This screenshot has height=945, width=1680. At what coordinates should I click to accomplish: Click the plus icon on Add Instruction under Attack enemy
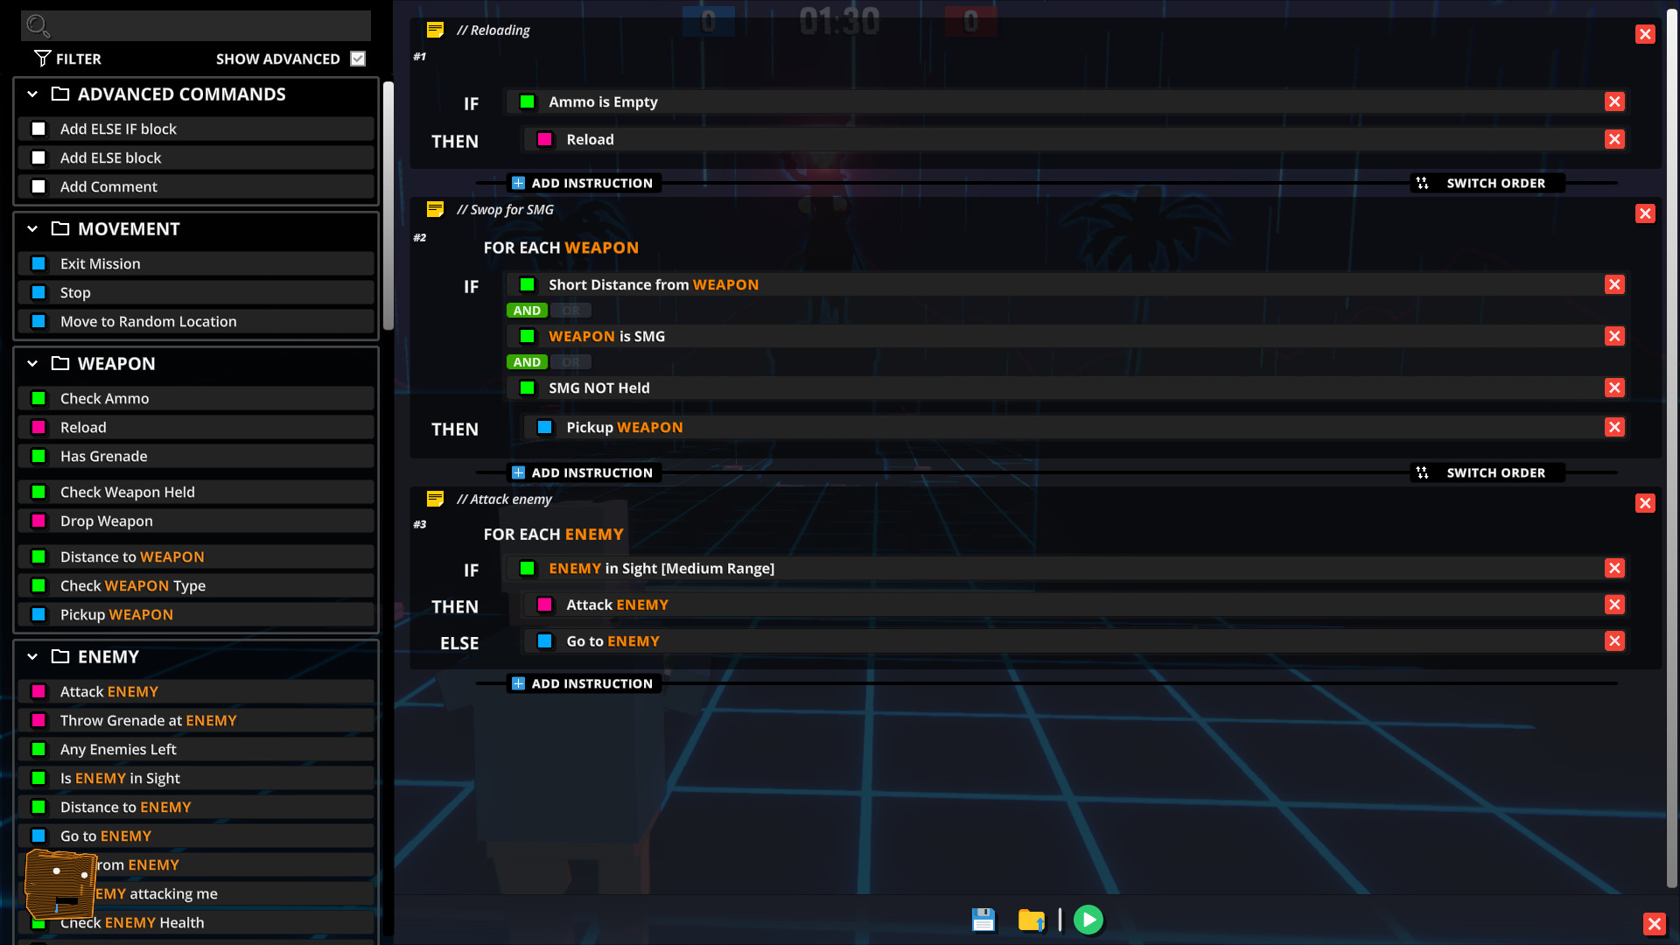(518, 683)
